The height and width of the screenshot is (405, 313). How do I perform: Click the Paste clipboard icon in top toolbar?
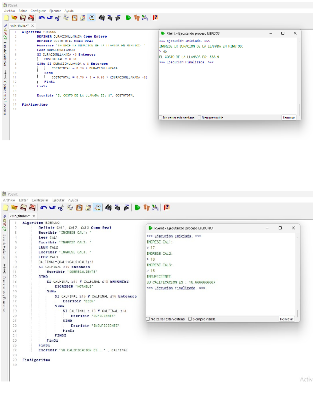[x=75, y=18]
